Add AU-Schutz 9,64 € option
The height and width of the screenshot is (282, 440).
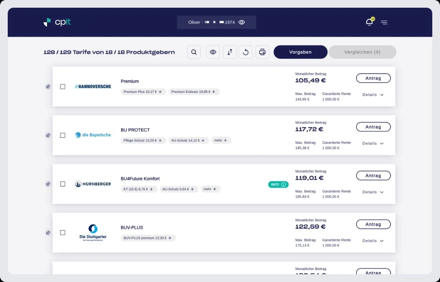click(x=179, y=189)
